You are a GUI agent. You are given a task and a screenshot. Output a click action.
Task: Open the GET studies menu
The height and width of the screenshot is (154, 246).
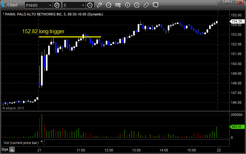(118, 5)
